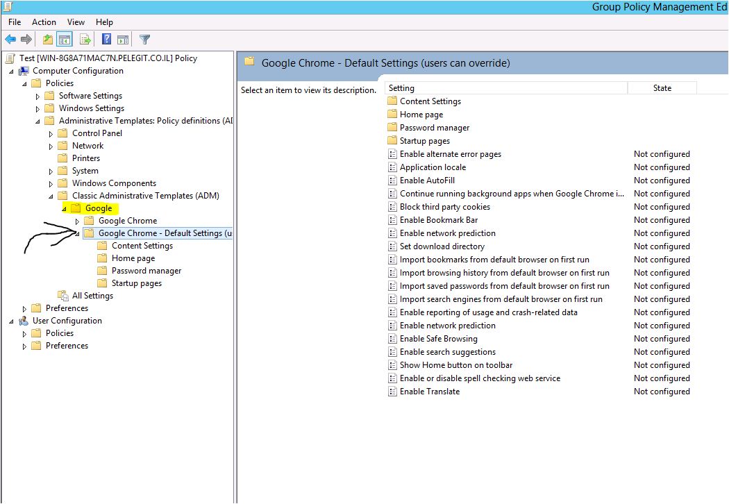The width and height of the screenshot is (729, 504).
Task: Expand the Windows Components node
Action: [x=51, y=184]
